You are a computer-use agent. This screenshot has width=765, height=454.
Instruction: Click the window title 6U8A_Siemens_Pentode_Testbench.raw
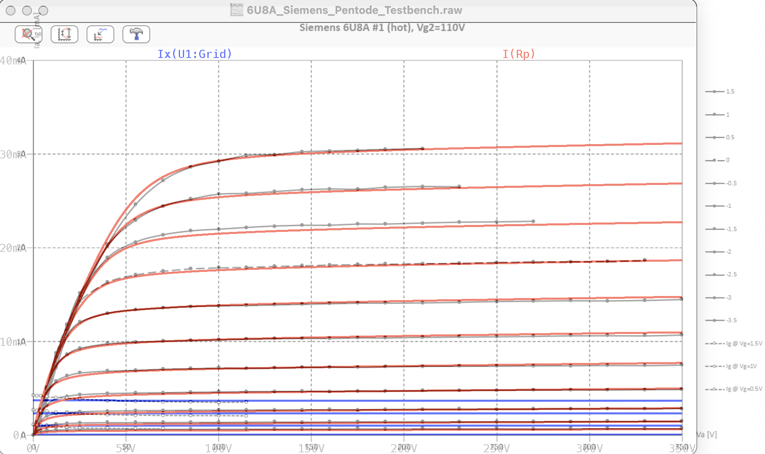coord(354,10)
